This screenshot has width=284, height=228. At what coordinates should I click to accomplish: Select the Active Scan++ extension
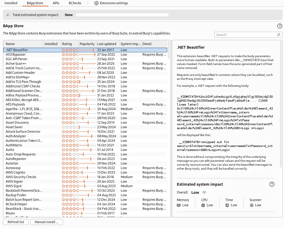[x=85, y=64]
